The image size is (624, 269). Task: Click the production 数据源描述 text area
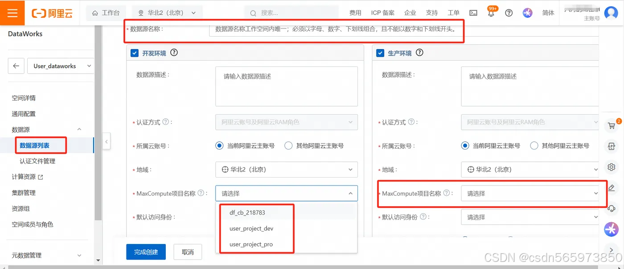(530, 87)
